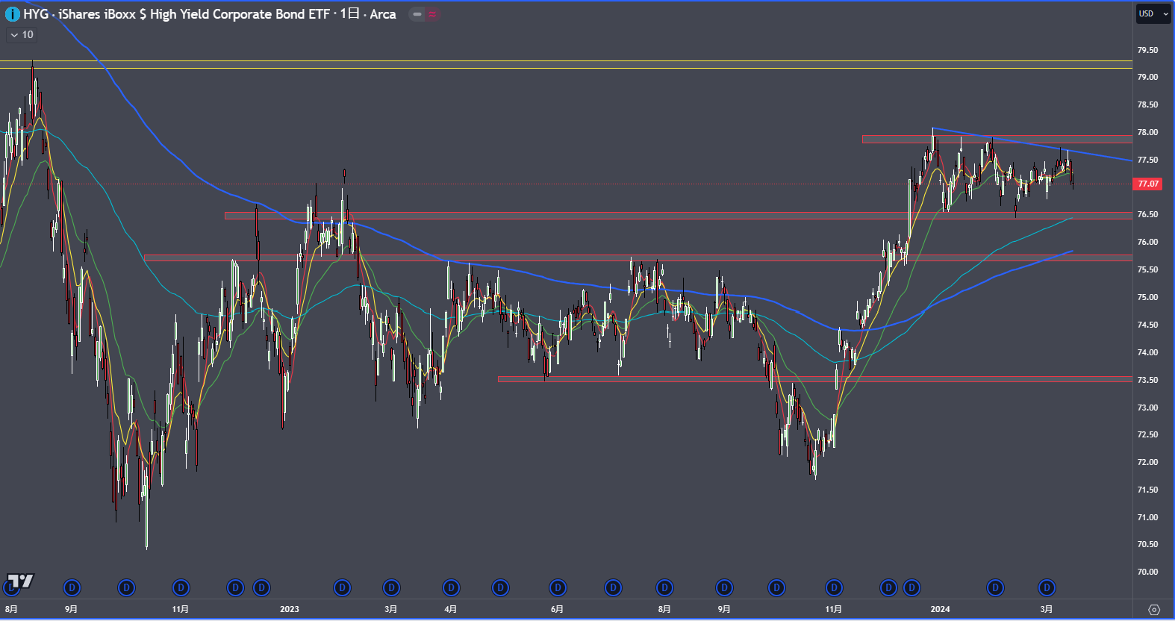Select the blue descending trend line from 78.00
Screen dimensions: 1175x621
[1032, 144]
